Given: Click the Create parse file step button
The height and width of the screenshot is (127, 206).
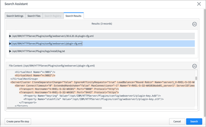Looking at the screenshot, I should [x=18, y=122].
